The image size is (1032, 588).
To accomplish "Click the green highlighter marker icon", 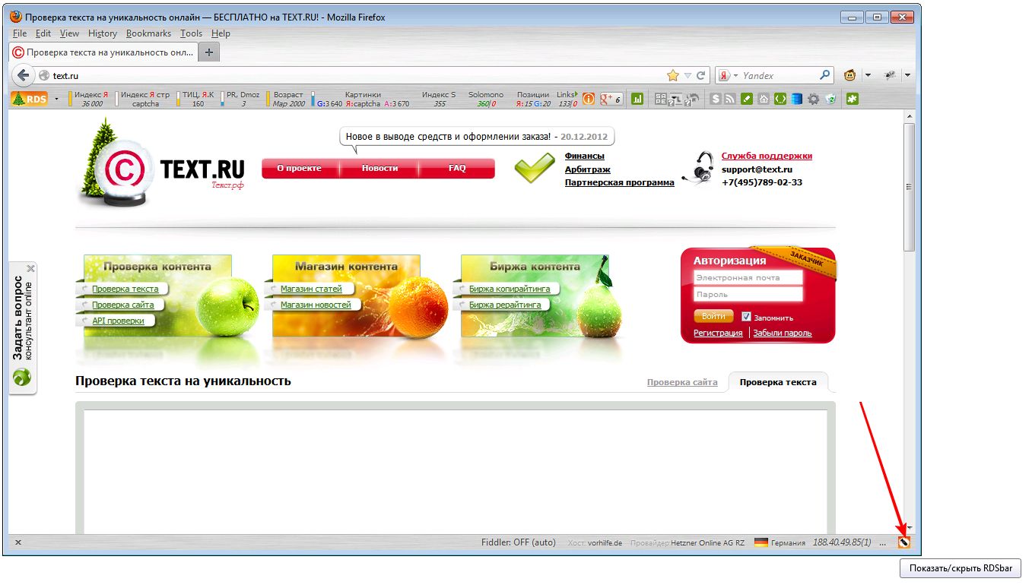I will (x=748, y=99).
